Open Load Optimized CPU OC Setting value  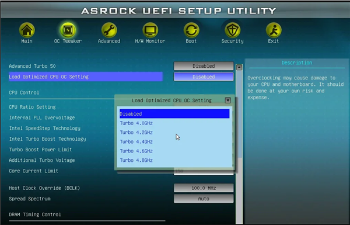coord(204,77)
